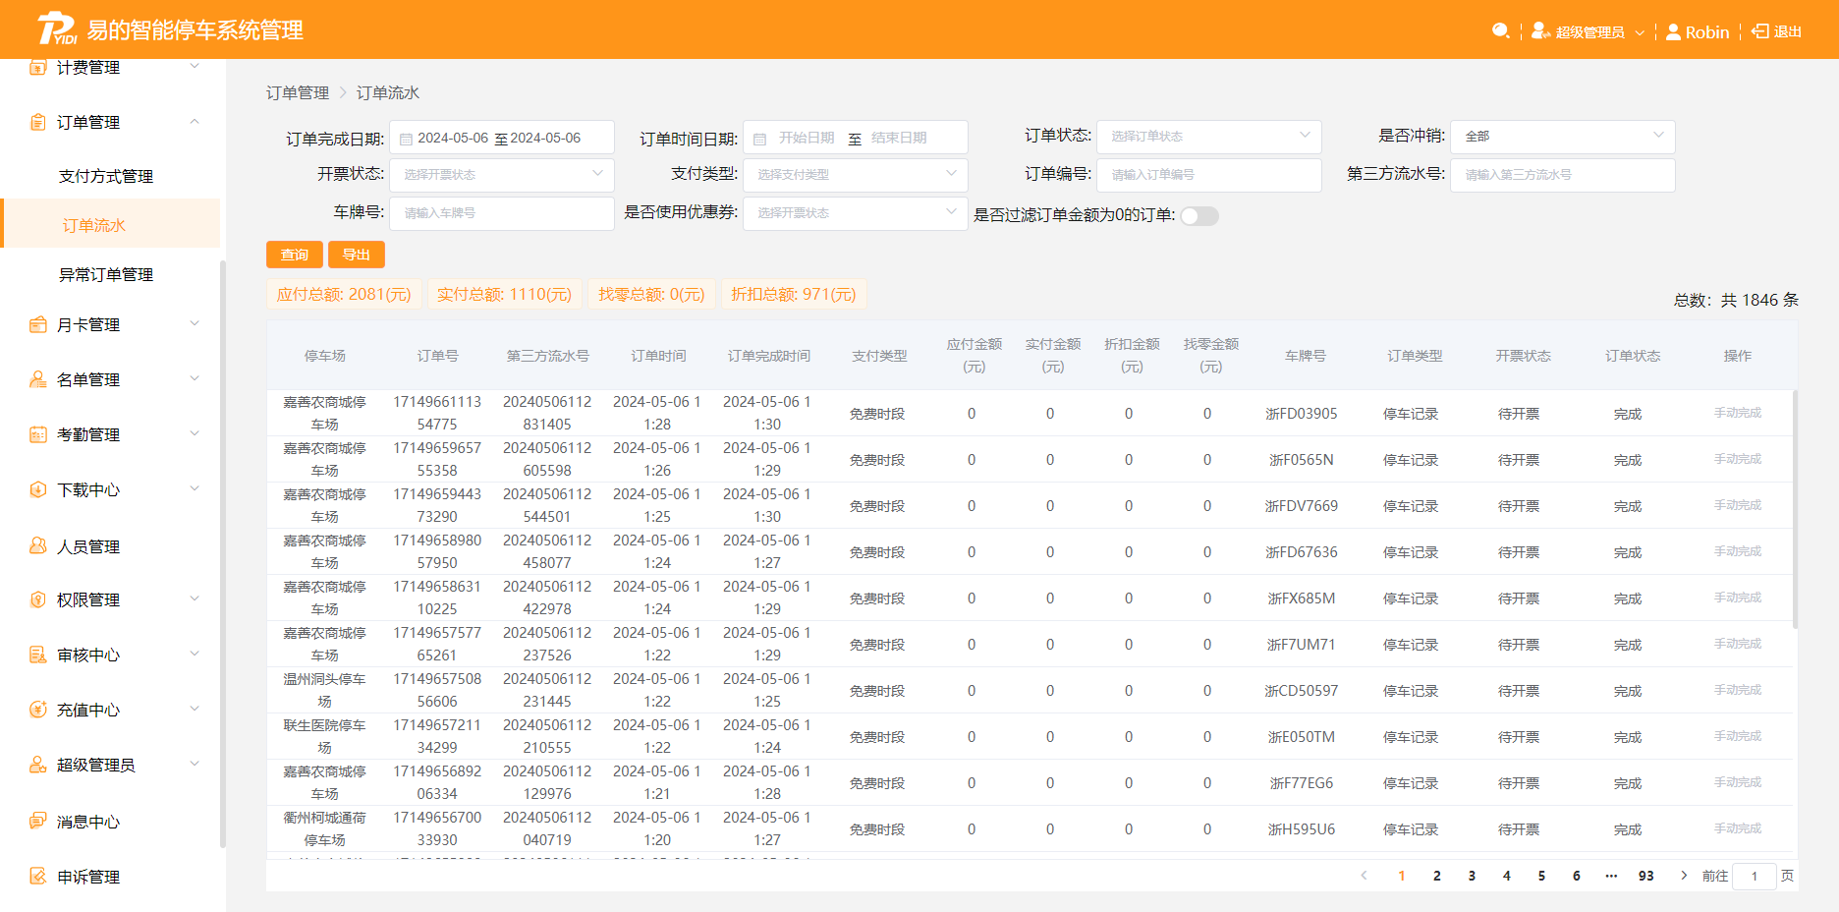Click the 查询 search button
The width and height of the screenshot is (1839, 912).
(295, 255)
